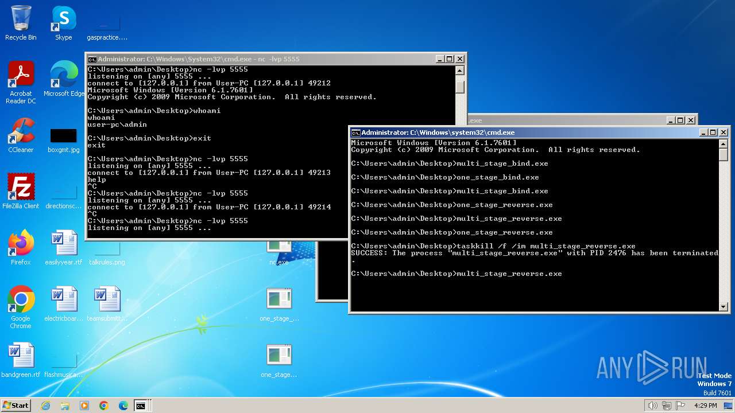Click the 'Desktop>exit' prompt line

(x=149, y=138)
